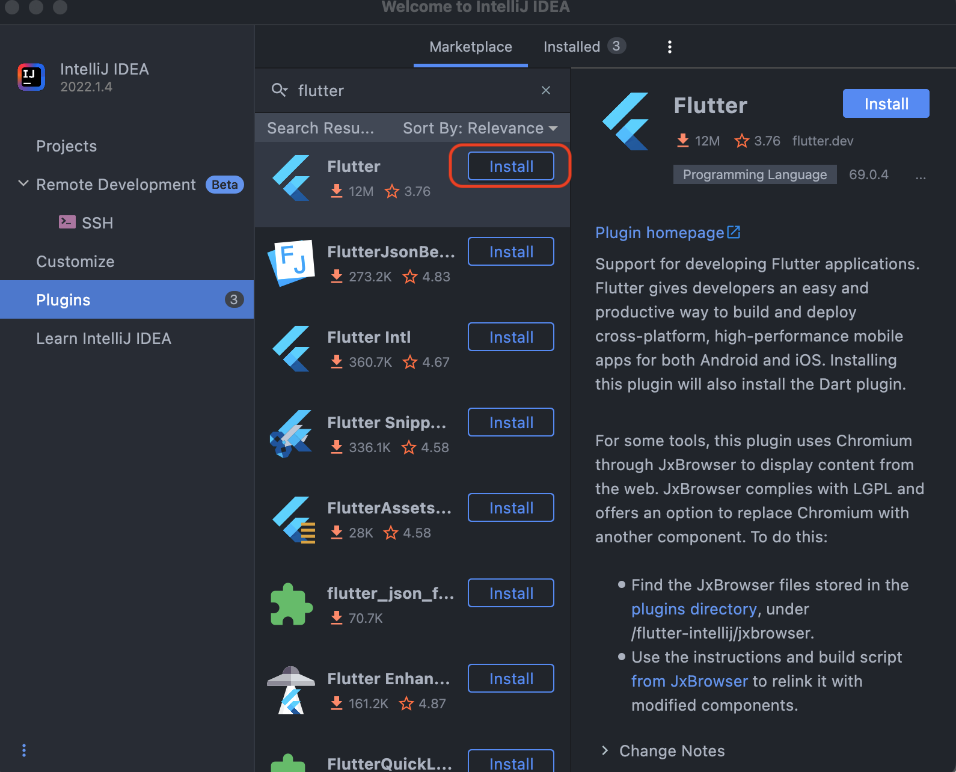Click the Search Resu... label
Image resolution: width=956 pixels, height=772 pixels.
(x=320, y=128)
